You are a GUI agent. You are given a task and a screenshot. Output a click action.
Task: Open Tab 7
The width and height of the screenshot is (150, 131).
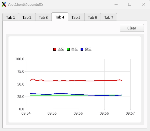[x=109, y=17]
